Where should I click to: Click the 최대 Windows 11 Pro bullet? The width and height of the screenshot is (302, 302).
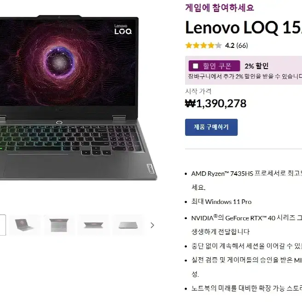pos(221,202)
